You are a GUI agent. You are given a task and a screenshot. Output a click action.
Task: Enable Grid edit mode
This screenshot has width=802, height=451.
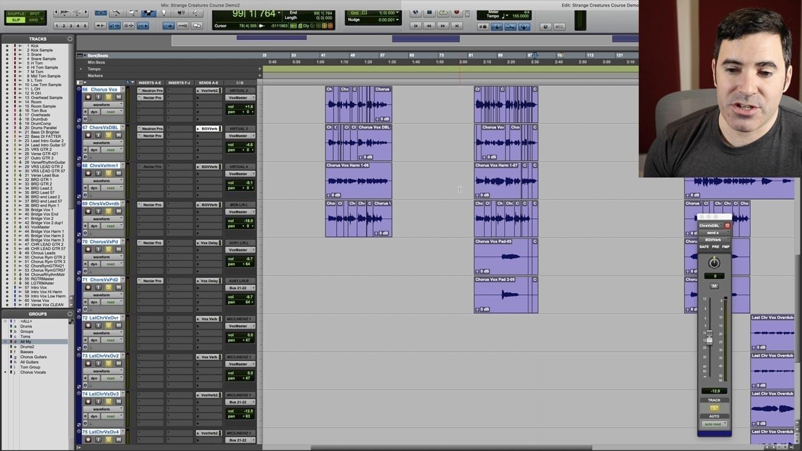(x=35, y=20)
